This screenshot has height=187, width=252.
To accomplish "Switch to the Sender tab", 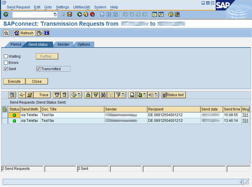I will (x=63, y=44).
